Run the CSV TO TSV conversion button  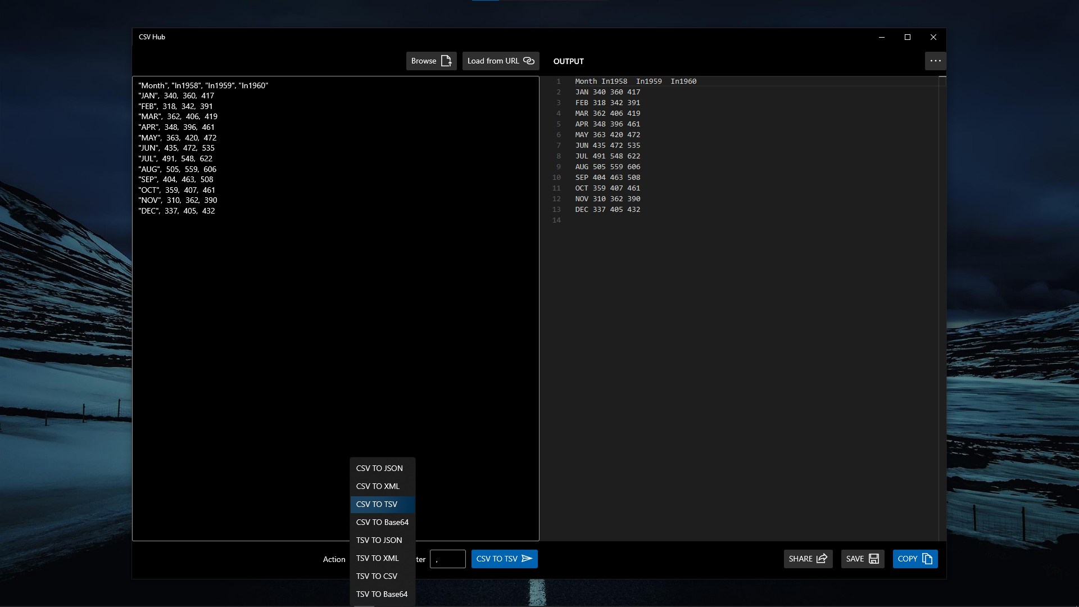click(x=504, y=559)
